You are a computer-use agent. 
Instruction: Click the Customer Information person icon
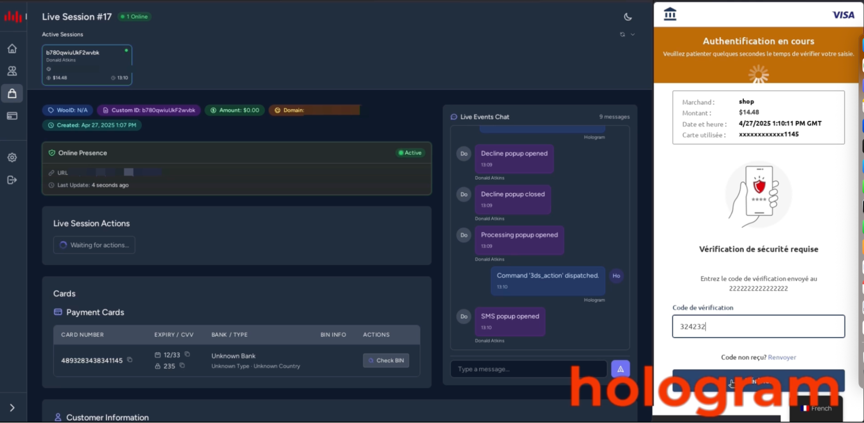[58, 417]
